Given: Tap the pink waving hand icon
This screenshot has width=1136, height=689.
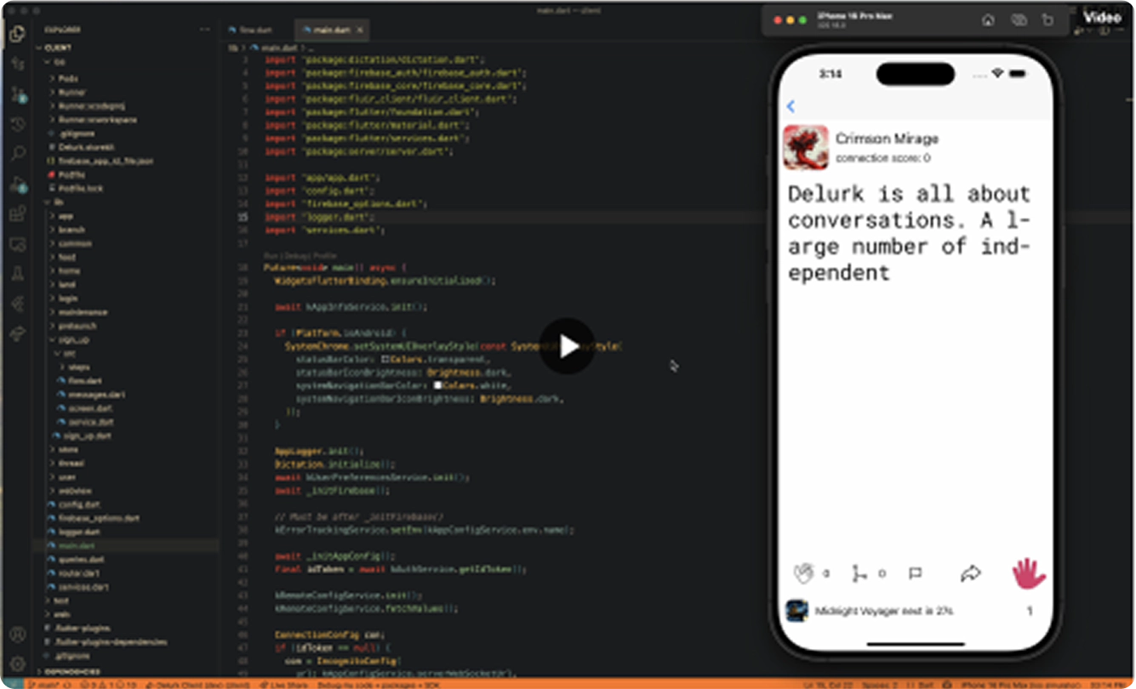Looking at the screenshot, I should 1028,573.
